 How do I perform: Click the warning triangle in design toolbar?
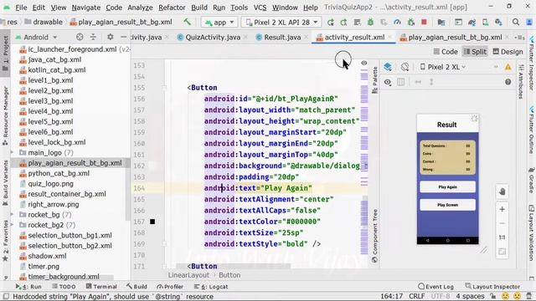pos(508,67)
